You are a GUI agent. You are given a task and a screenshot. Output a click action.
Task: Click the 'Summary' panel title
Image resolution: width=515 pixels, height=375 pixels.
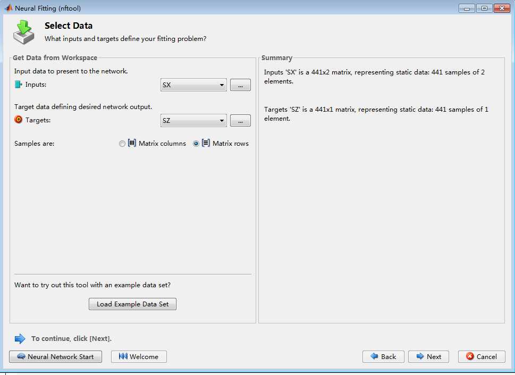[276, 58]
